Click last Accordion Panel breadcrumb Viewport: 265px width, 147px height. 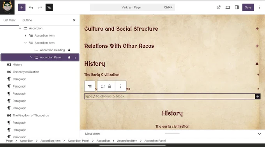[x=155, y=141]
